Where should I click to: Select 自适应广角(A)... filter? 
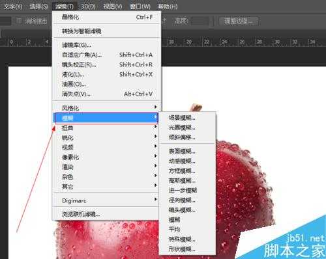106,55
